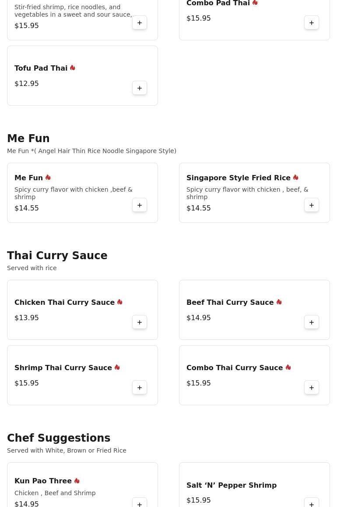Click the flame icon next to Me Fun
The image size is (337, 507).
pos(48,178)
